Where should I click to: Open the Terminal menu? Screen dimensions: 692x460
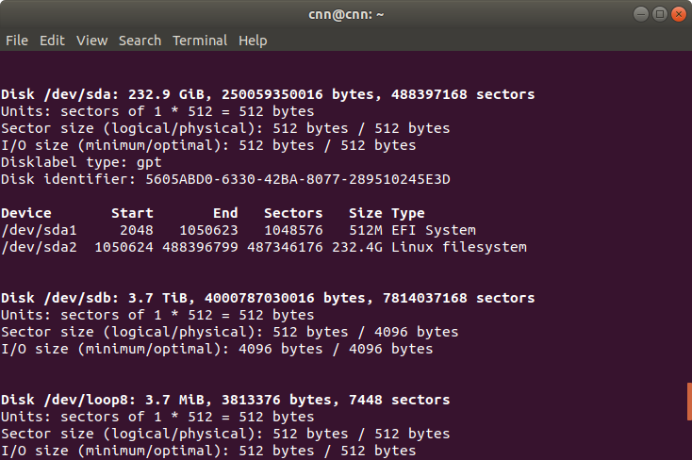[x=200, y=41]
